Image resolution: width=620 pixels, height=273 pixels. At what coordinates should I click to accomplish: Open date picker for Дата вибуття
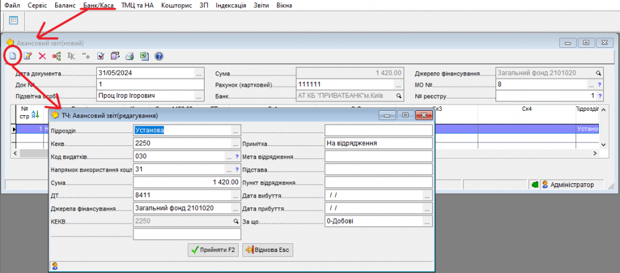(x=427, y=195)
